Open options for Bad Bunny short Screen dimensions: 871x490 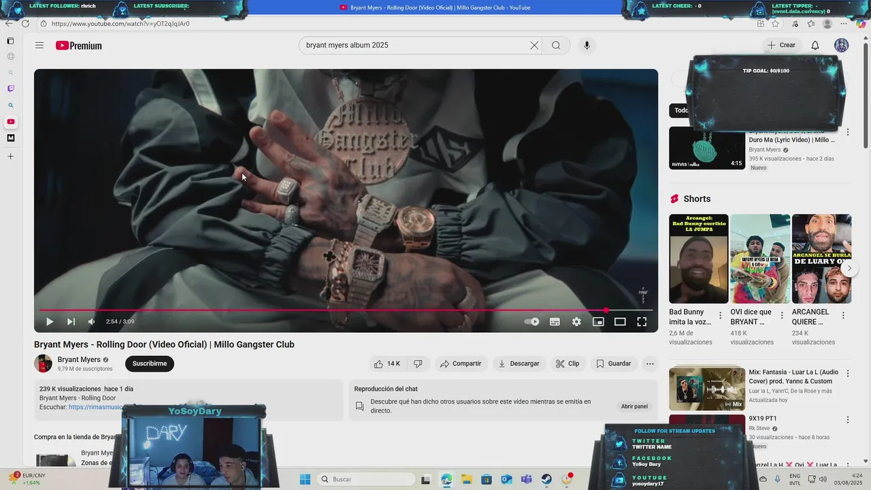pyautogui.click(x=720, y=316)
